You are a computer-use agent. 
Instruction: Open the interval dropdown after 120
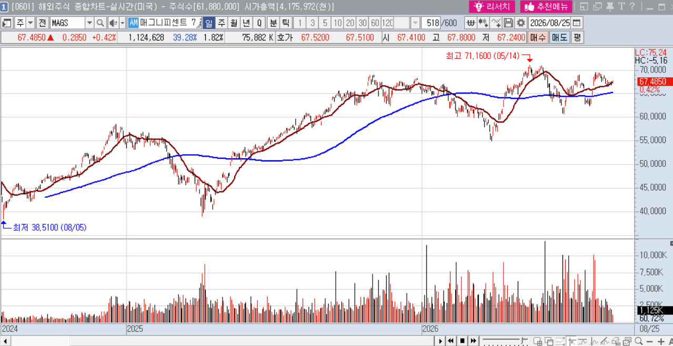[415, 23]
